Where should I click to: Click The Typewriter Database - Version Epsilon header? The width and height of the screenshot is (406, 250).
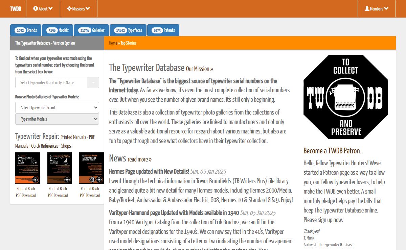tap(45, 43)
